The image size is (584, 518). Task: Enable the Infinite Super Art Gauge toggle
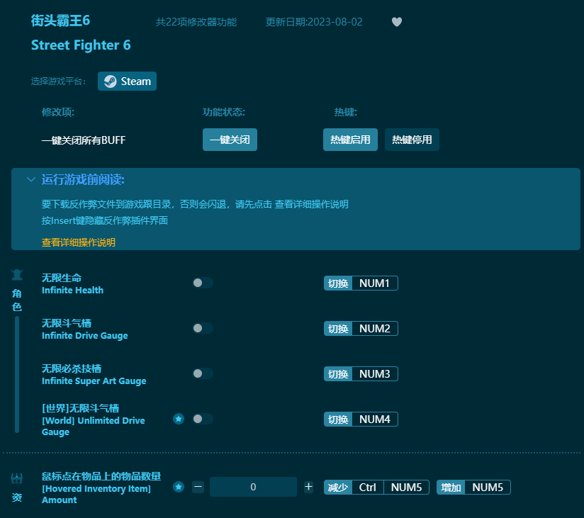pos(202,373)
